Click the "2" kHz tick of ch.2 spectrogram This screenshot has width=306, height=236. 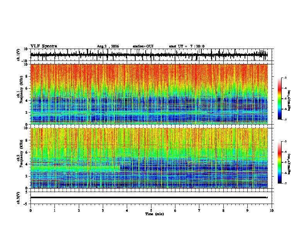(27, 176)
